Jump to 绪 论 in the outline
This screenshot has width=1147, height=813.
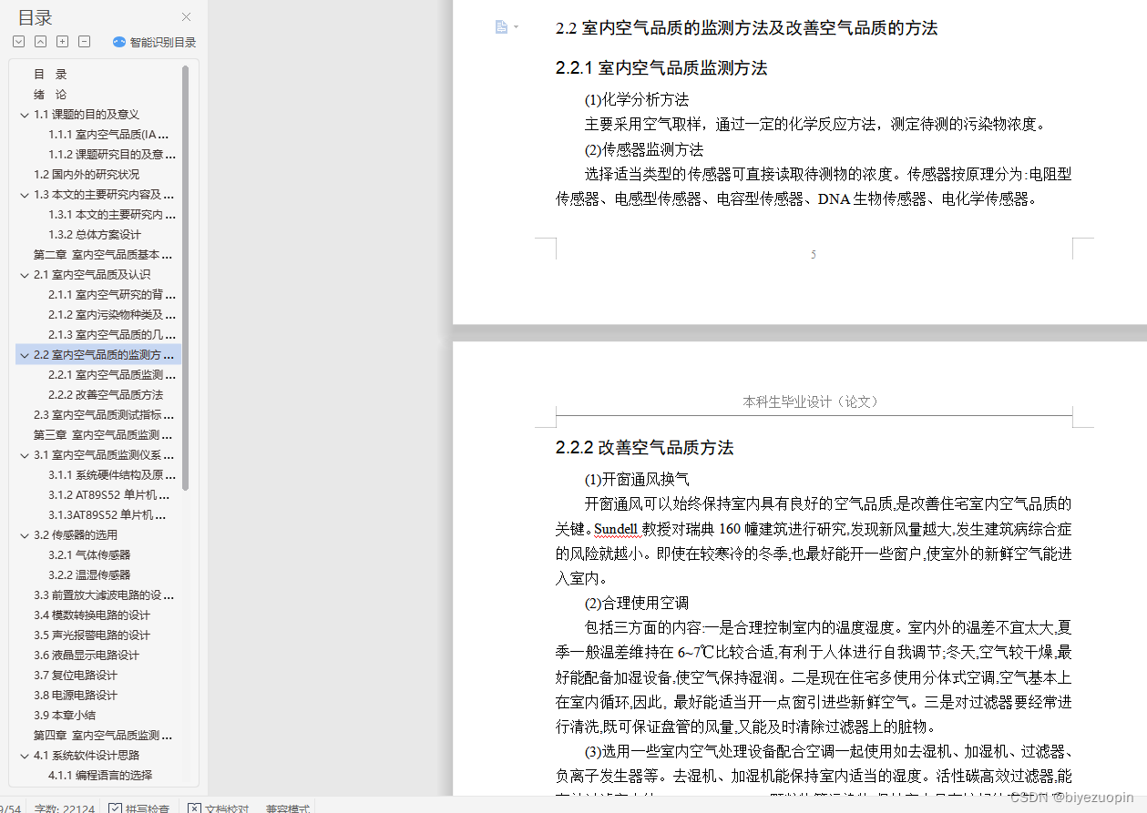tap(50, 95)
